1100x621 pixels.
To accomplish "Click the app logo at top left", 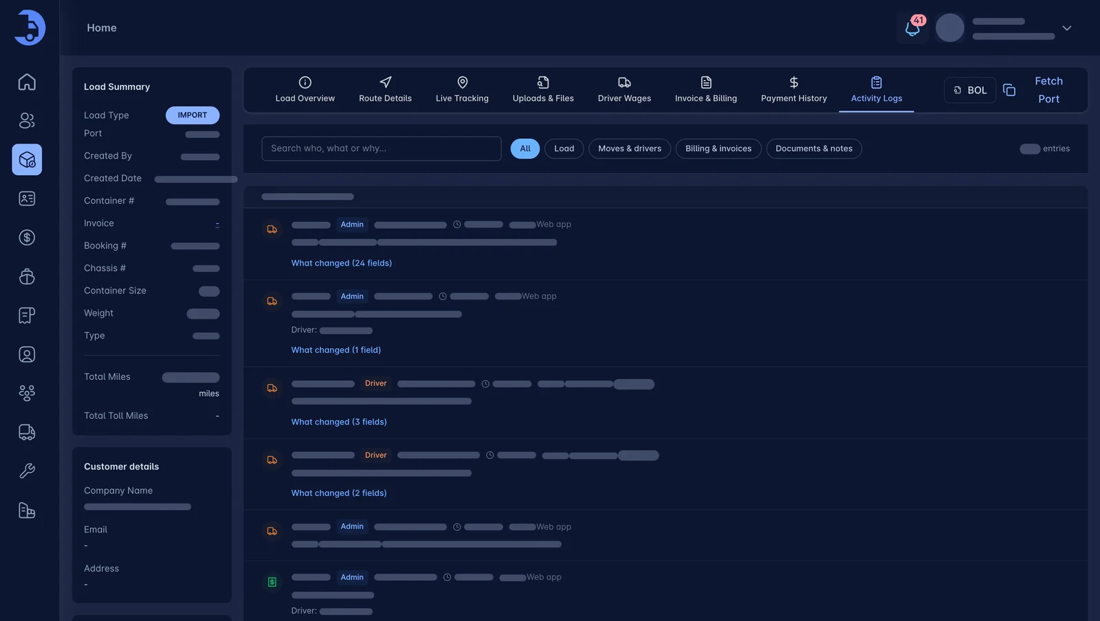I will click(30, 27).
